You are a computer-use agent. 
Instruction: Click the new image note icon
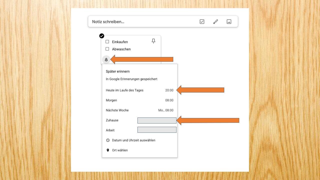coord(229,22)
